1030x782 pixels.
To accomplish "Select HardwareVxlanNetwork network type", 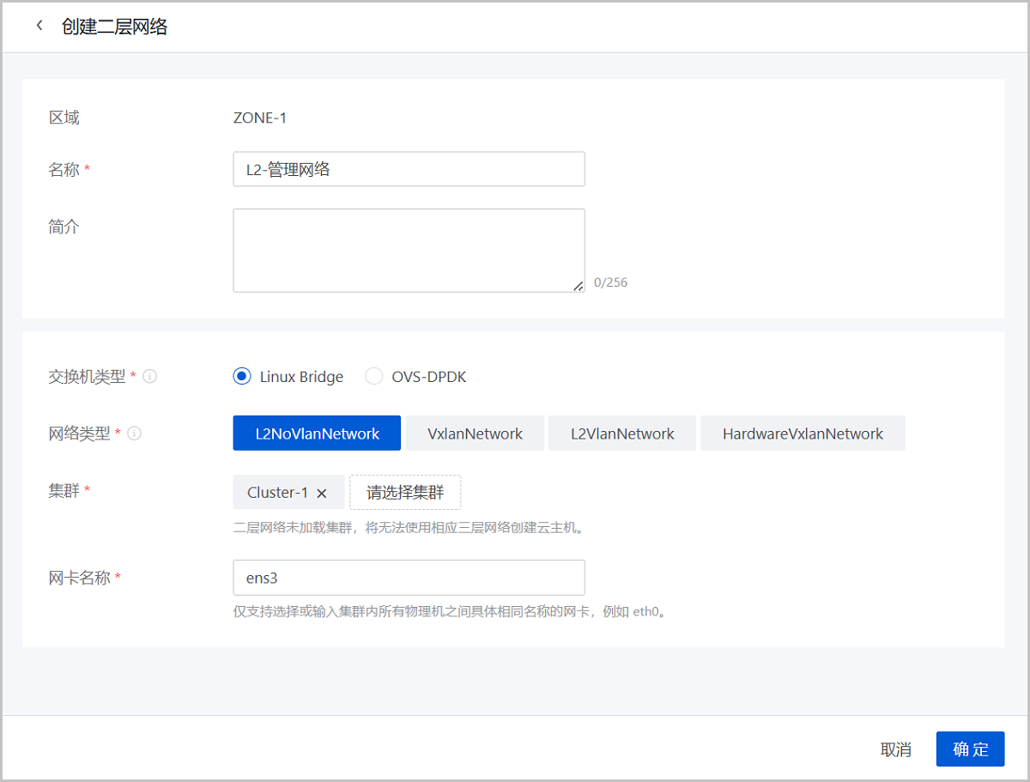I will (803, 433).
